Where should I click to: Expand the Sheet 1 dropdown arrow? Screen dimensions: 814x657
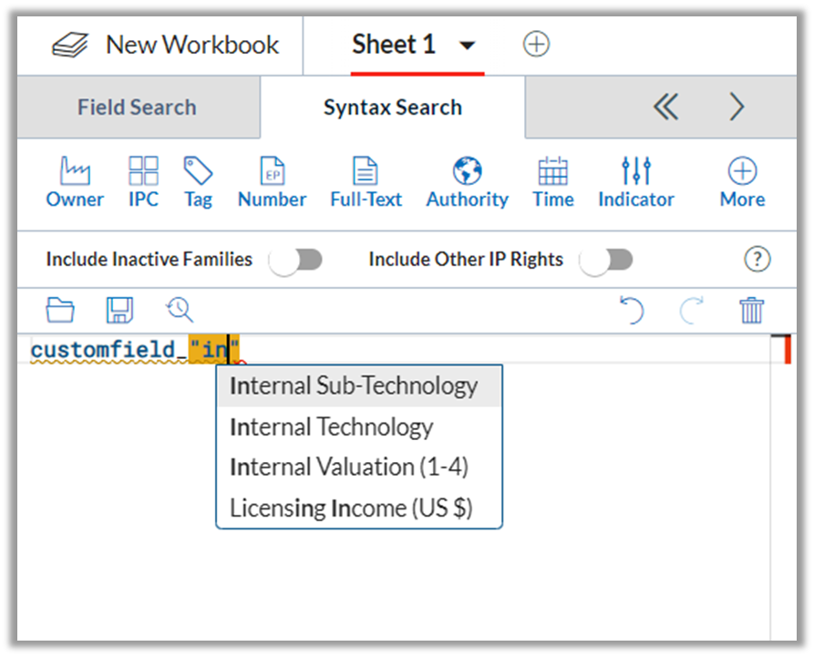(x=468, y=46)
